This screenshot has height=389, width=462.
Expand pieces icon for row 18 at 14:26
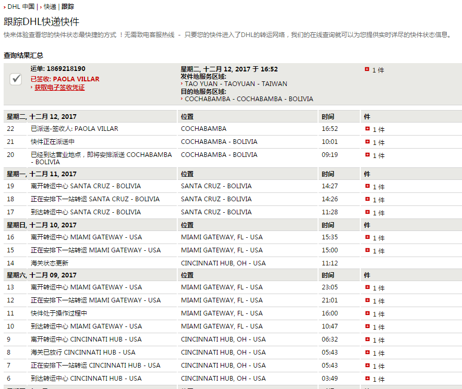(x=368, y=199)
